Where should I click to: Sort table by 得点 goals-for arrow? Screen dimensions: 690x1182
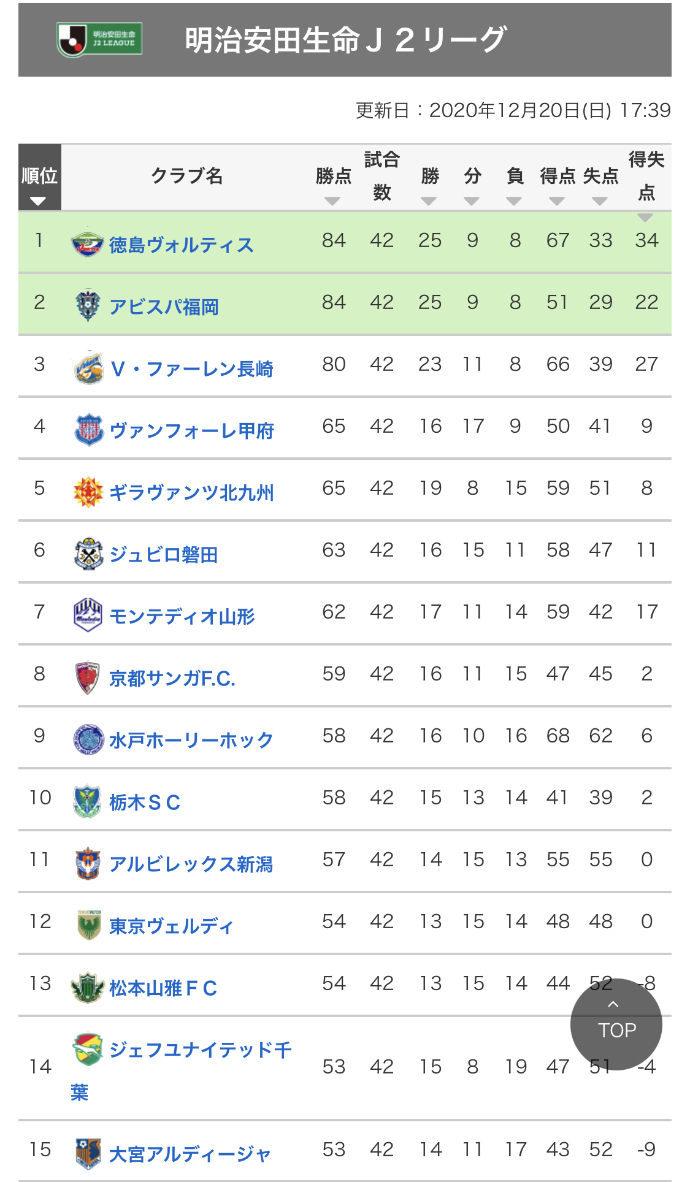pos(557,201)
